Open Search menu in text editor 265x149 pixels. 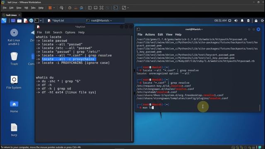pyautogui.click(x=58, y=32)
